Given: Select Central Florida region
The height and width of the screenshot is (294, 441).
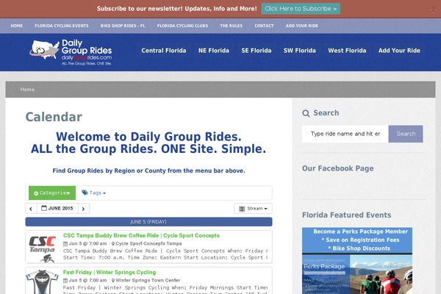Looking at the screenshot, I should pos(164,51).
